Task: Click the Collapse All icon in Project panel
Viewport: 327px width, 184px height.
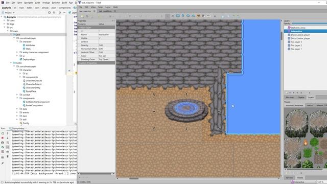Action: pyautogui.click(x=54, y=13)
